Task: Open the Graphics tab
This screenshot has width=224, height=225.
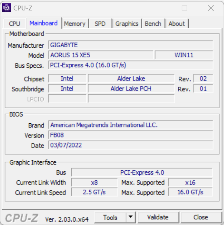Action: click(x=127, y=23)
